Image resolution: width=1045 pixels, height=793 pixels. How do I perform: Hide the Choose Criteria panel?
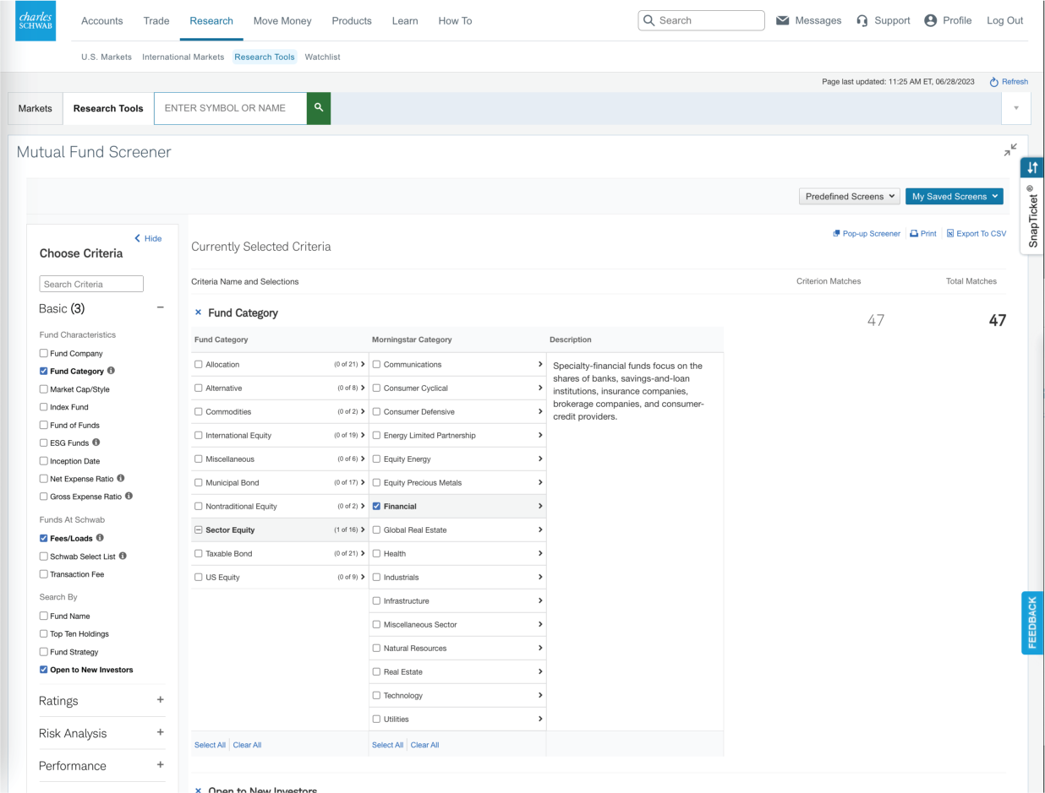[148, 238]
